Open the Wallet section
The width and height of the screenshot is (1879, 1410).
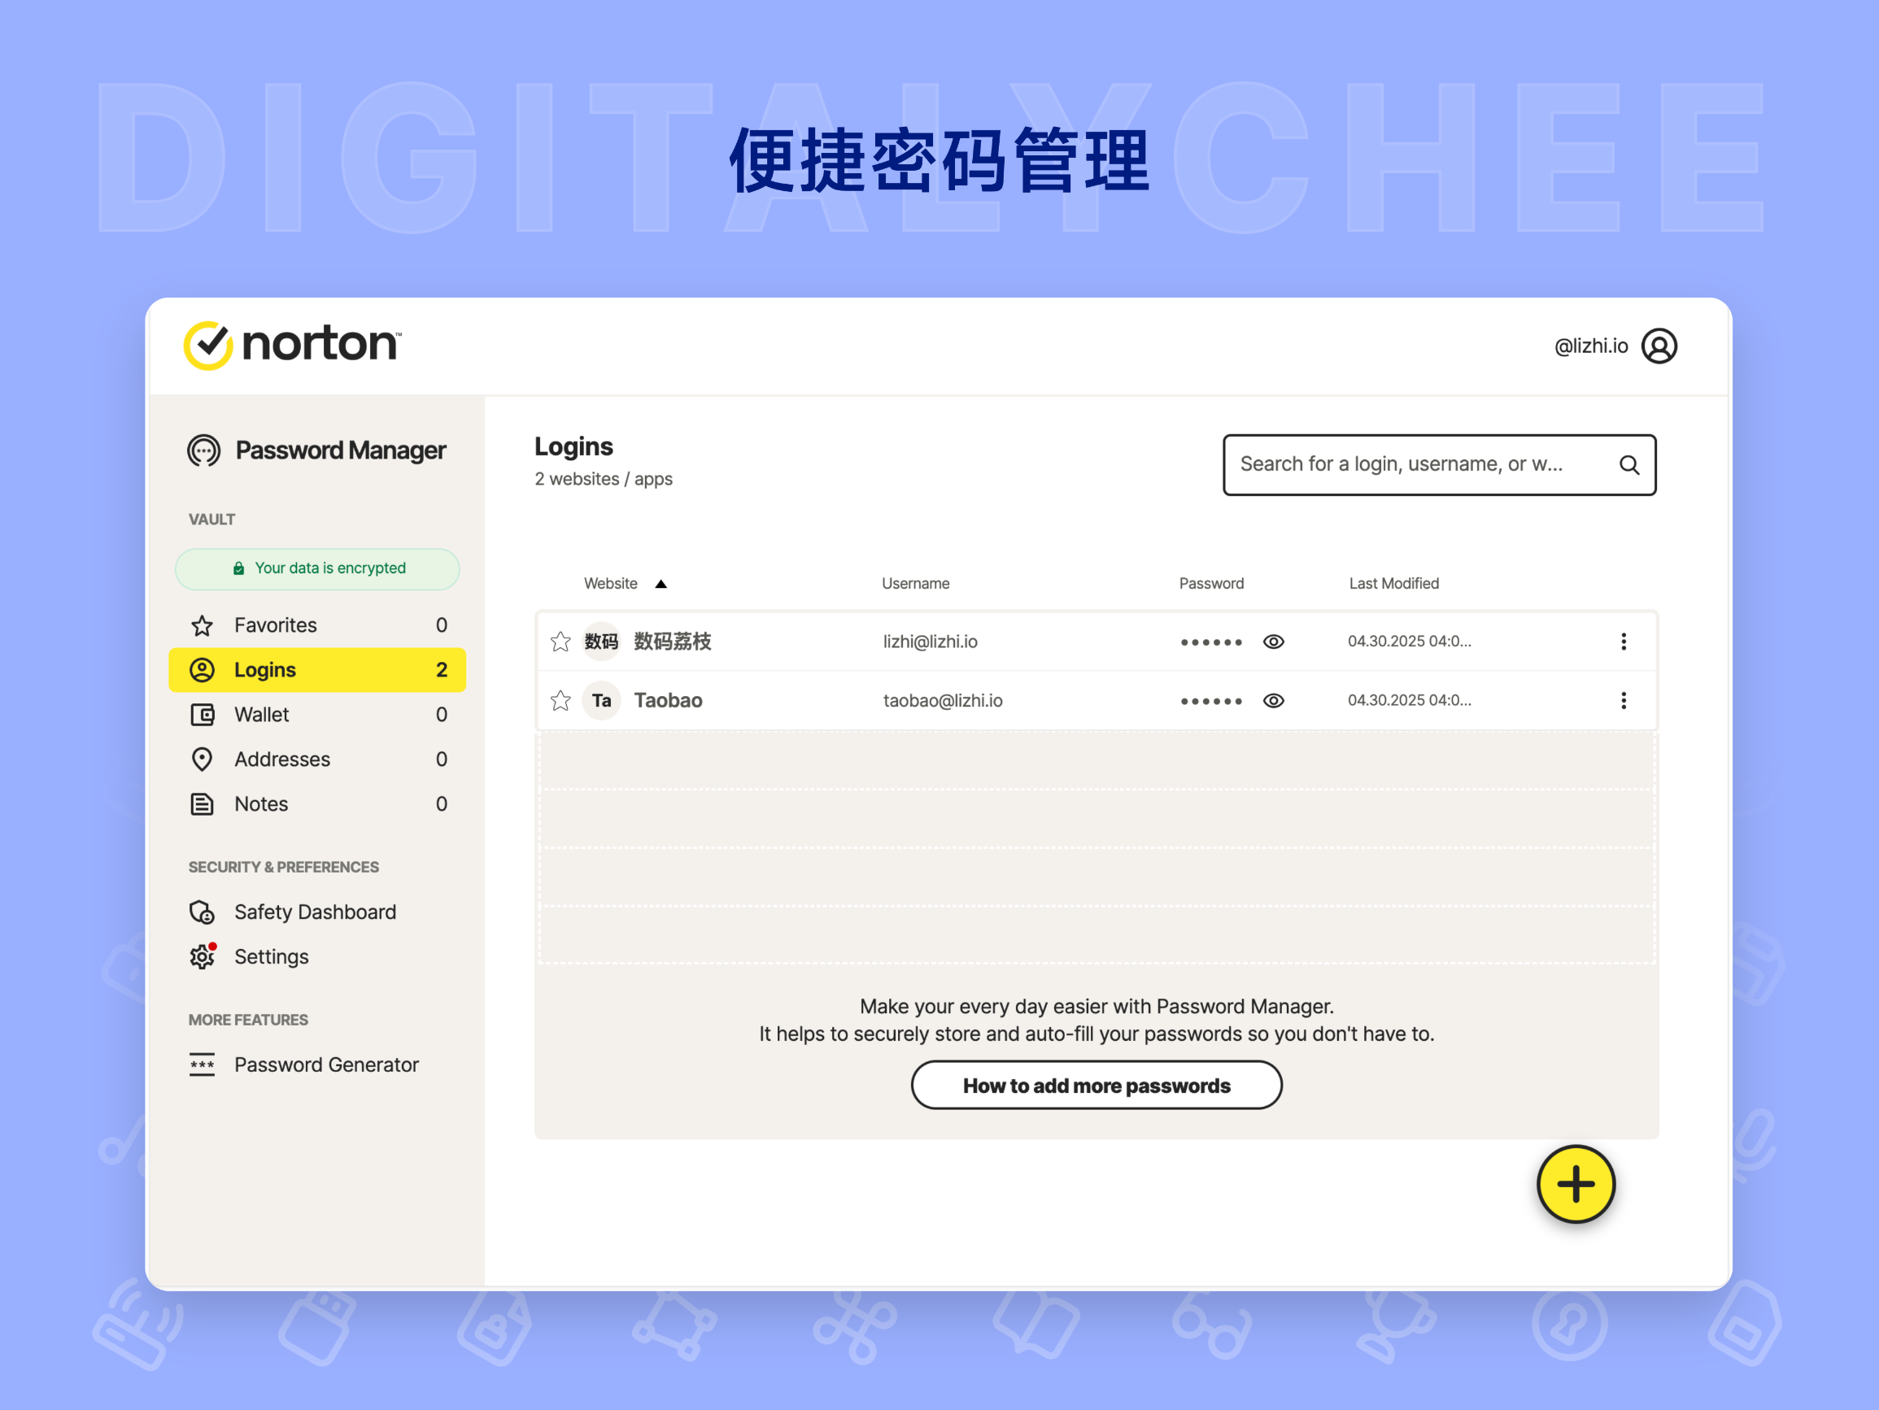pyautogui.click(x=262, y=714)
